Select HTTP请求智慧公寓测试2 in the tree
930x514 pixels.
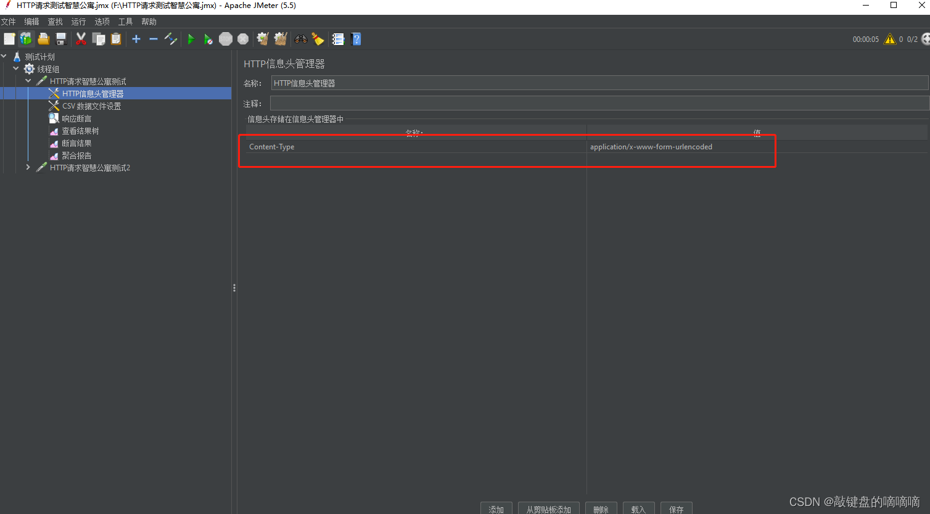click(x=90, y=168)
